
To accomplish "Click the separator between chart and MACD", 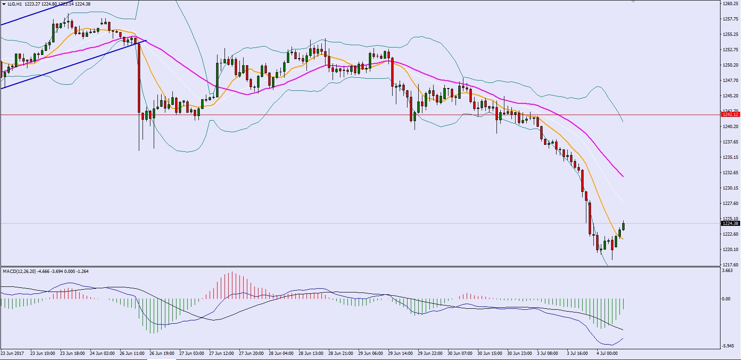I will [x=359, y=267].
